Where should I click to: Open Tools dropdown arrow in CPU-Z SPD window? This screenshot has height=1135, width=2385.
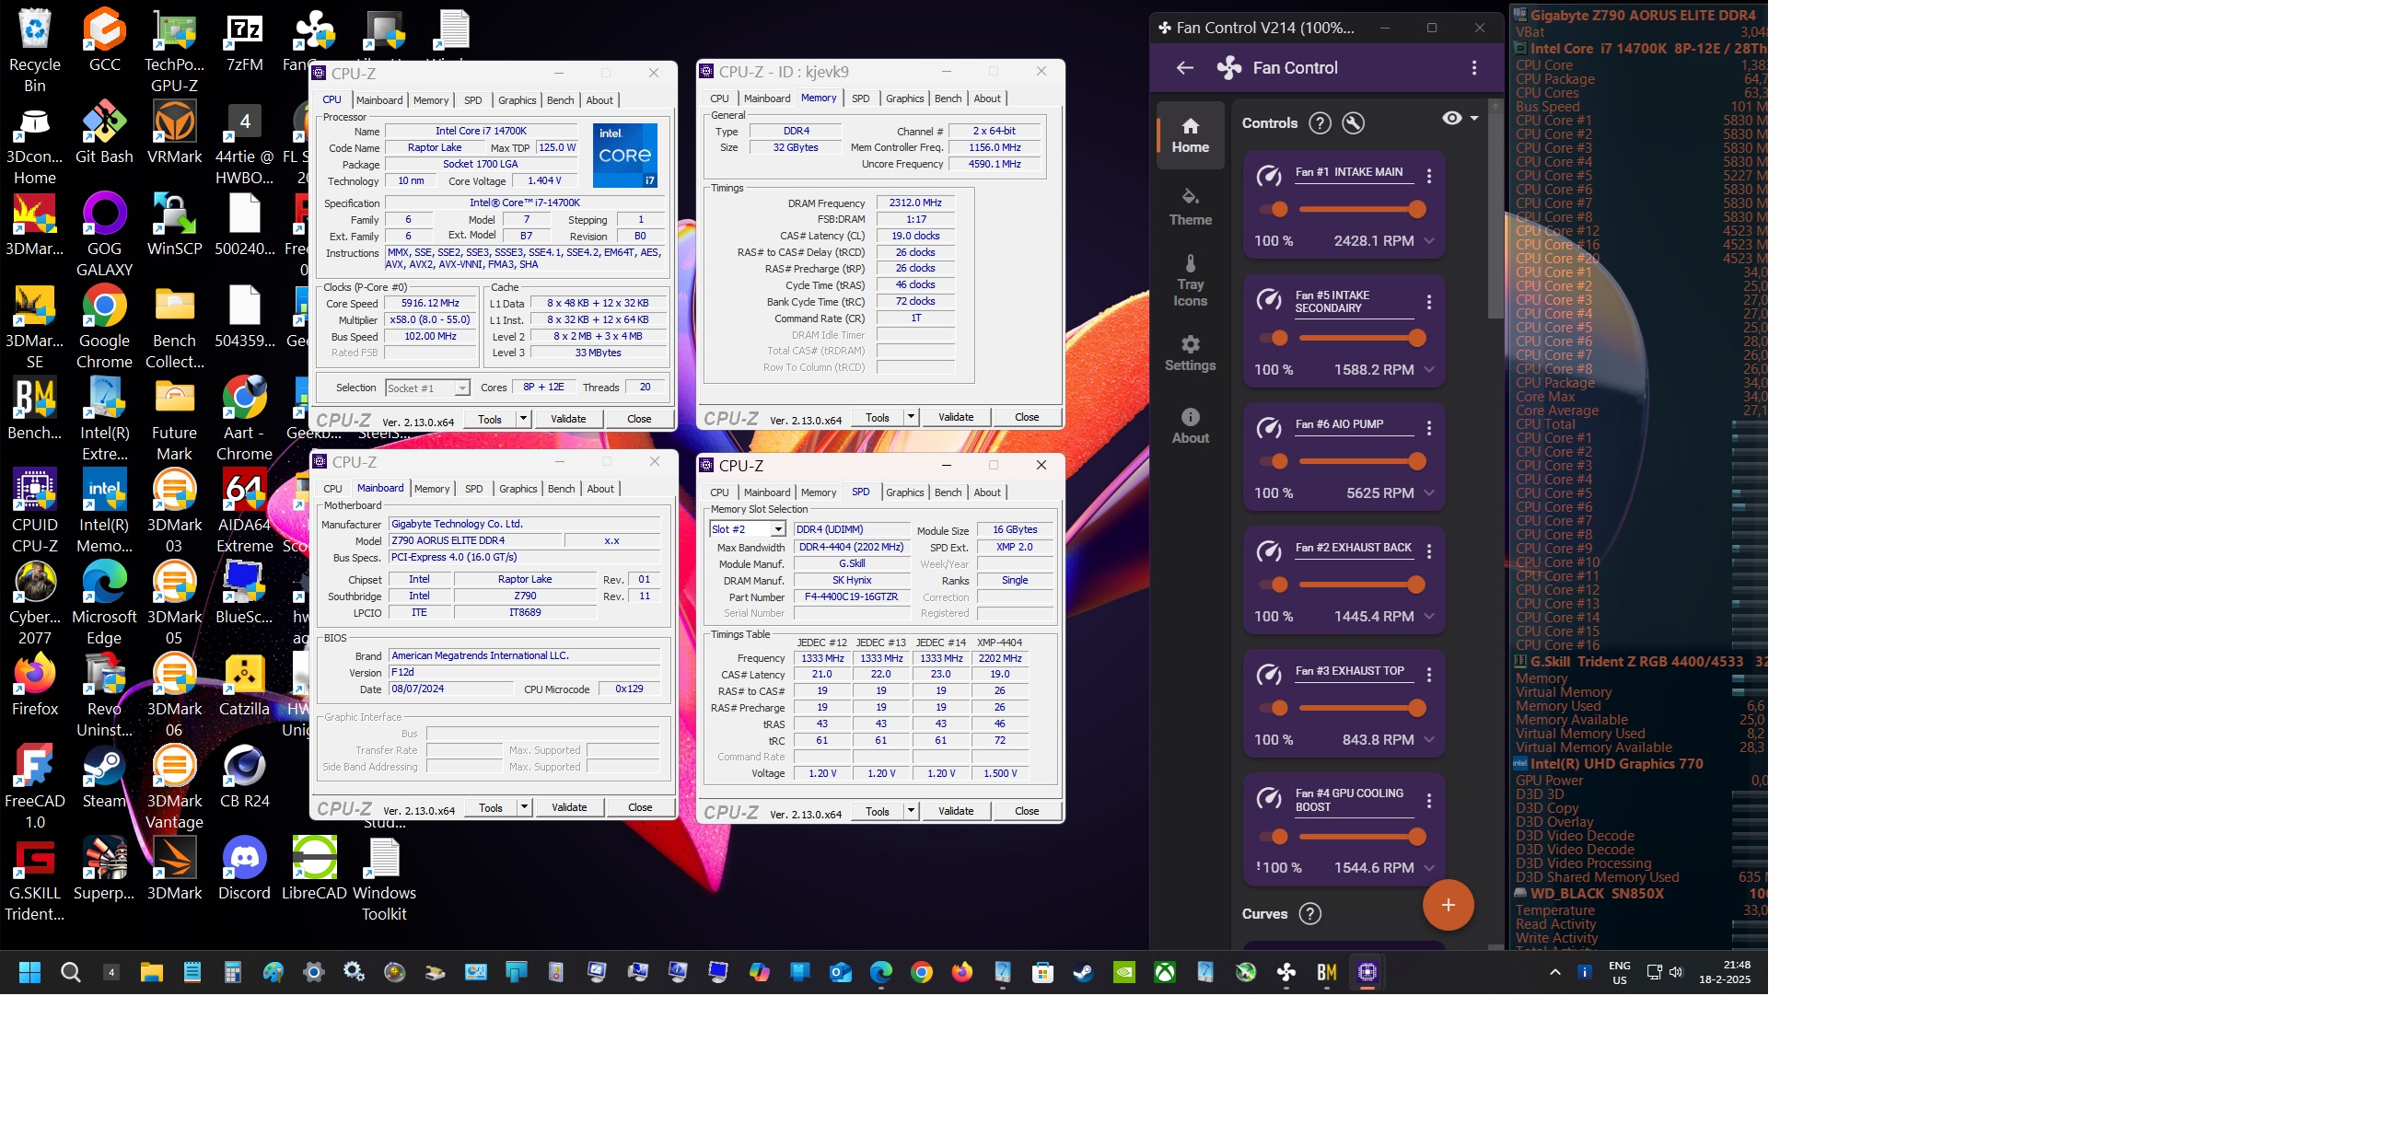click(x=911, y=811)
